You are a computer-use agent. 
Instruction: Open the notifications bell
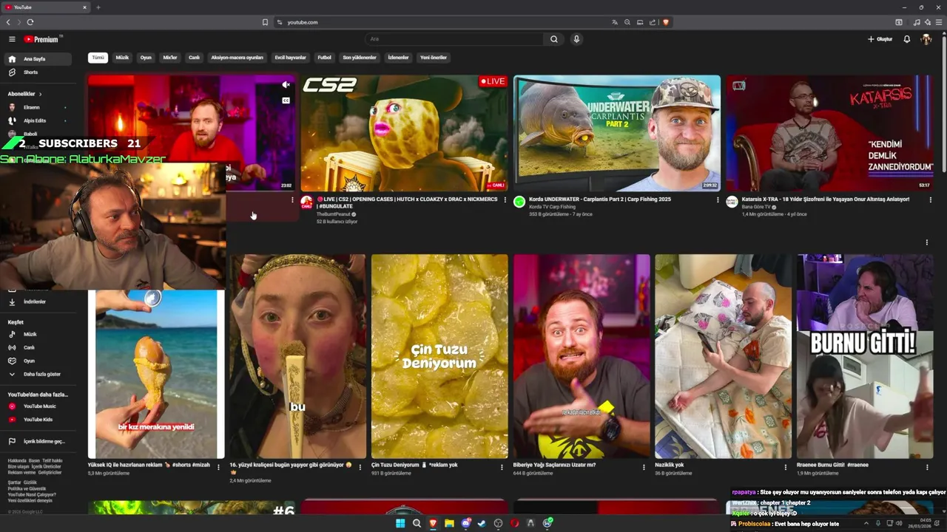(x=907, y=39)
